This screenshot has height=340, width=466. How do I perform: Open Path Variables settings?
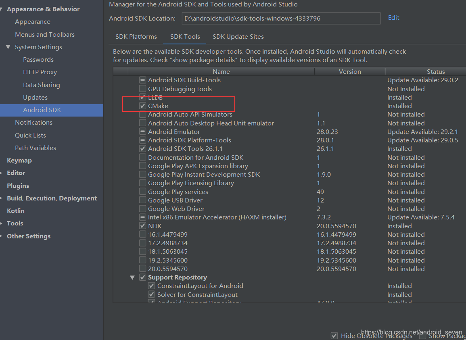[36, 148]
